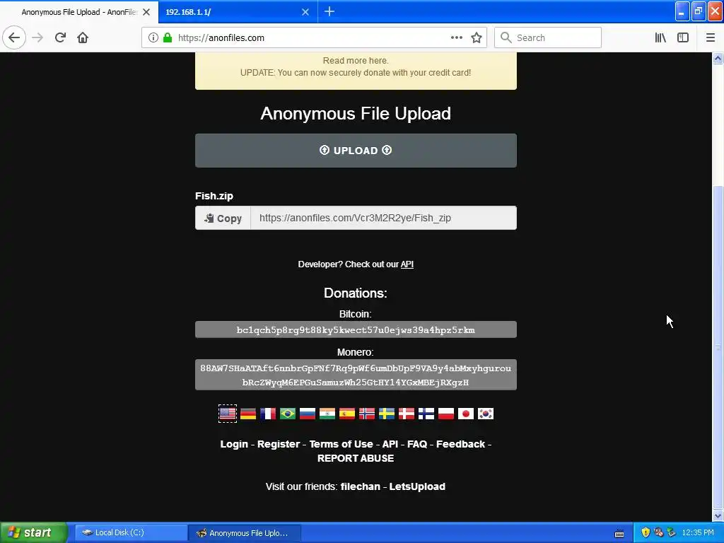Click scrollbar up arrow
The image size is (724, 543).
click(x=718, y=58)
